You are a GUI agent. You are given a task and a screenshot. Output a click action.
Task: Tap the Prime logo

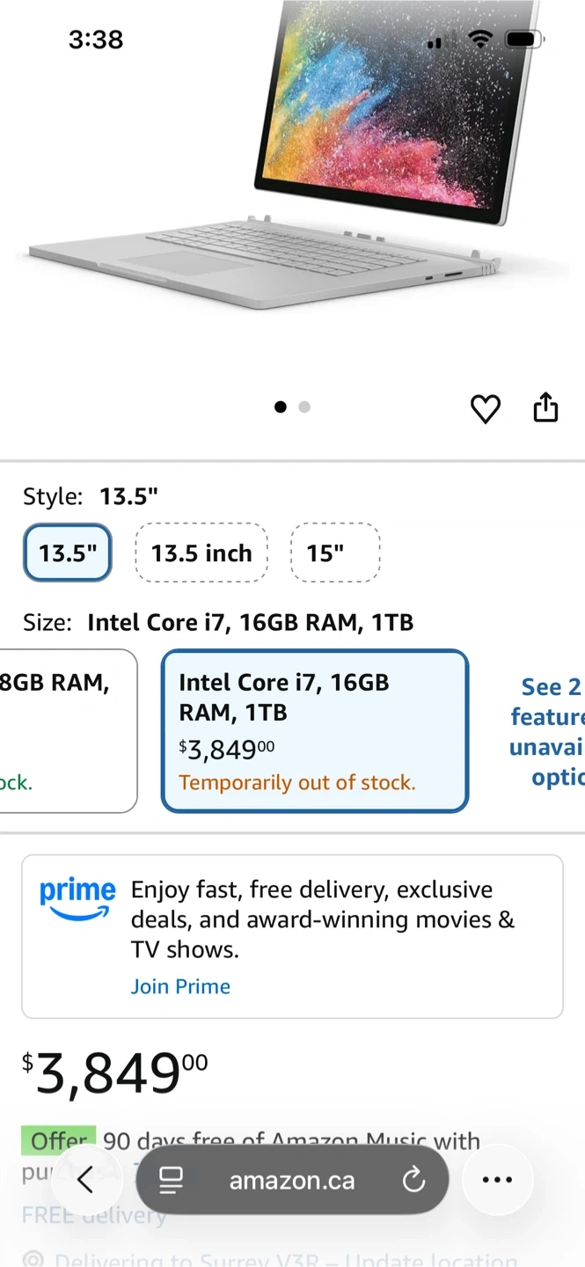pos(77,898)
